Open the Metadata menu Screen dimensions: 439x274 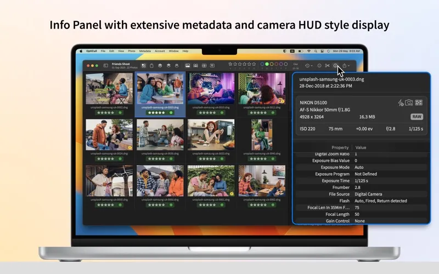click(x=145, y=51)
